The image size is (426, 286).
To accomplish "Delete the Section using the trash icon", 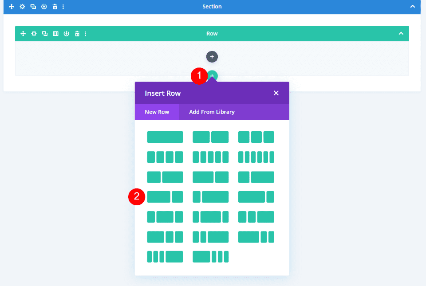I will tap(54, 7).
